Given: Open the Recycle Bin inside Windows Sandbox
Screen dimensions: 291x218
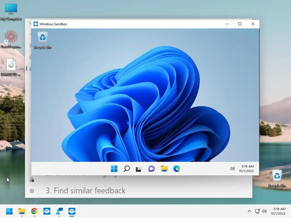Looking at the screenshot, I should point(43,40).
